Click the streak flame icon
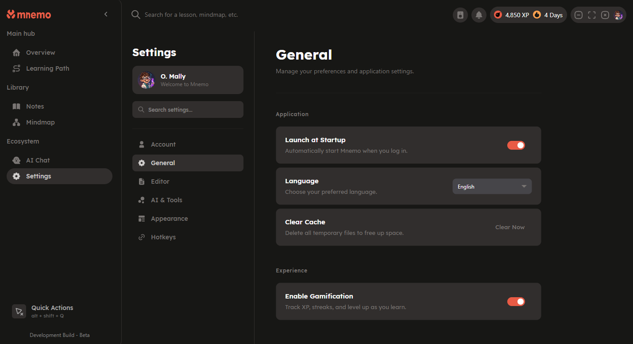 click(x=537, y=15)
